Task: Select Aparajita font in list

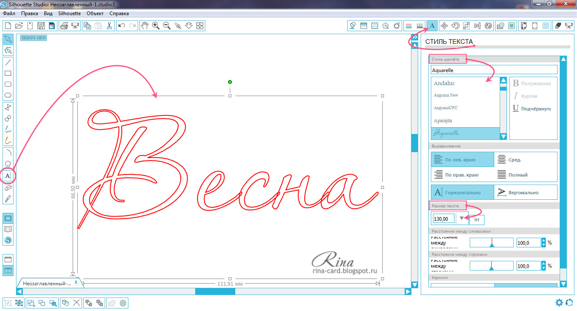Action: click(x=465, y=121)
